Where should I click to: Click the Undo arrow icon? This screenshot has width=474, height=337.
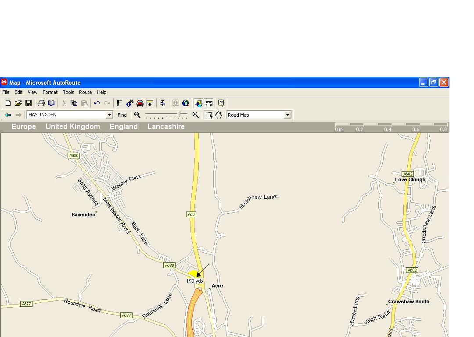tap(97, 103)
